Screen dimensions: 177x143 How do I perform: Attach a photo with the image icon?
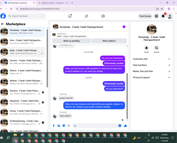click(x=59, y=126)
